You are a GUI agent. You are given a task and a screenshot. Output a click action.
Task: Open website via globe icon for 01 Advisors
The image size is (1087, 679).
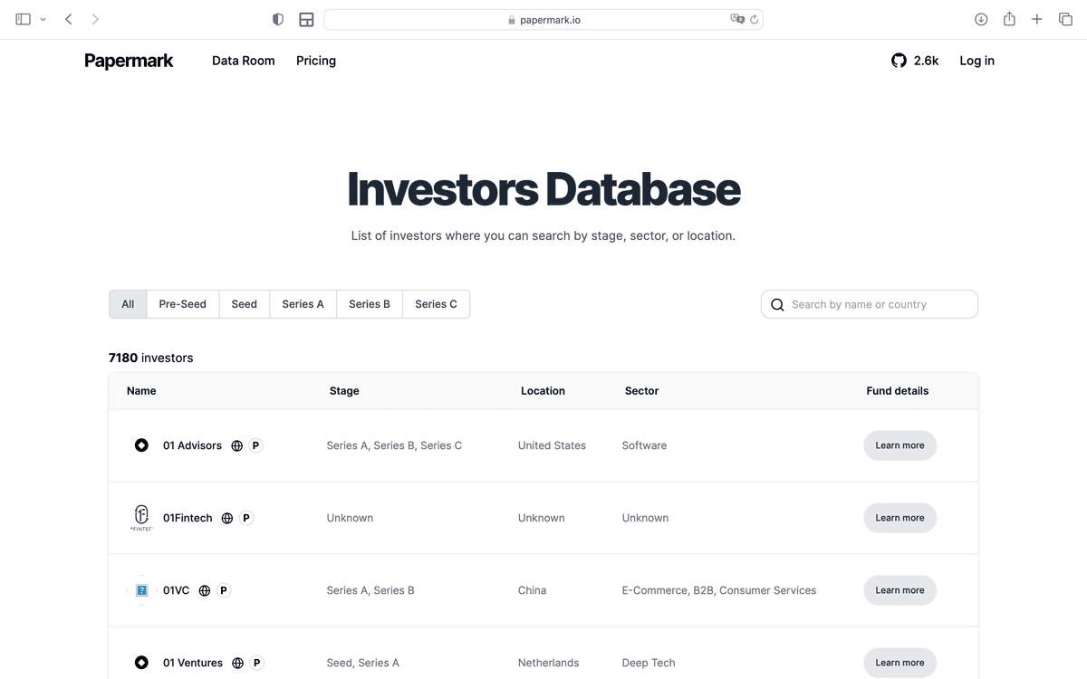click(x=236, y=445)
